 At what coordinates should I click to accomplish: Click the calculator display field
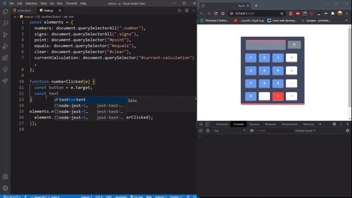click(x=266, y=45)
